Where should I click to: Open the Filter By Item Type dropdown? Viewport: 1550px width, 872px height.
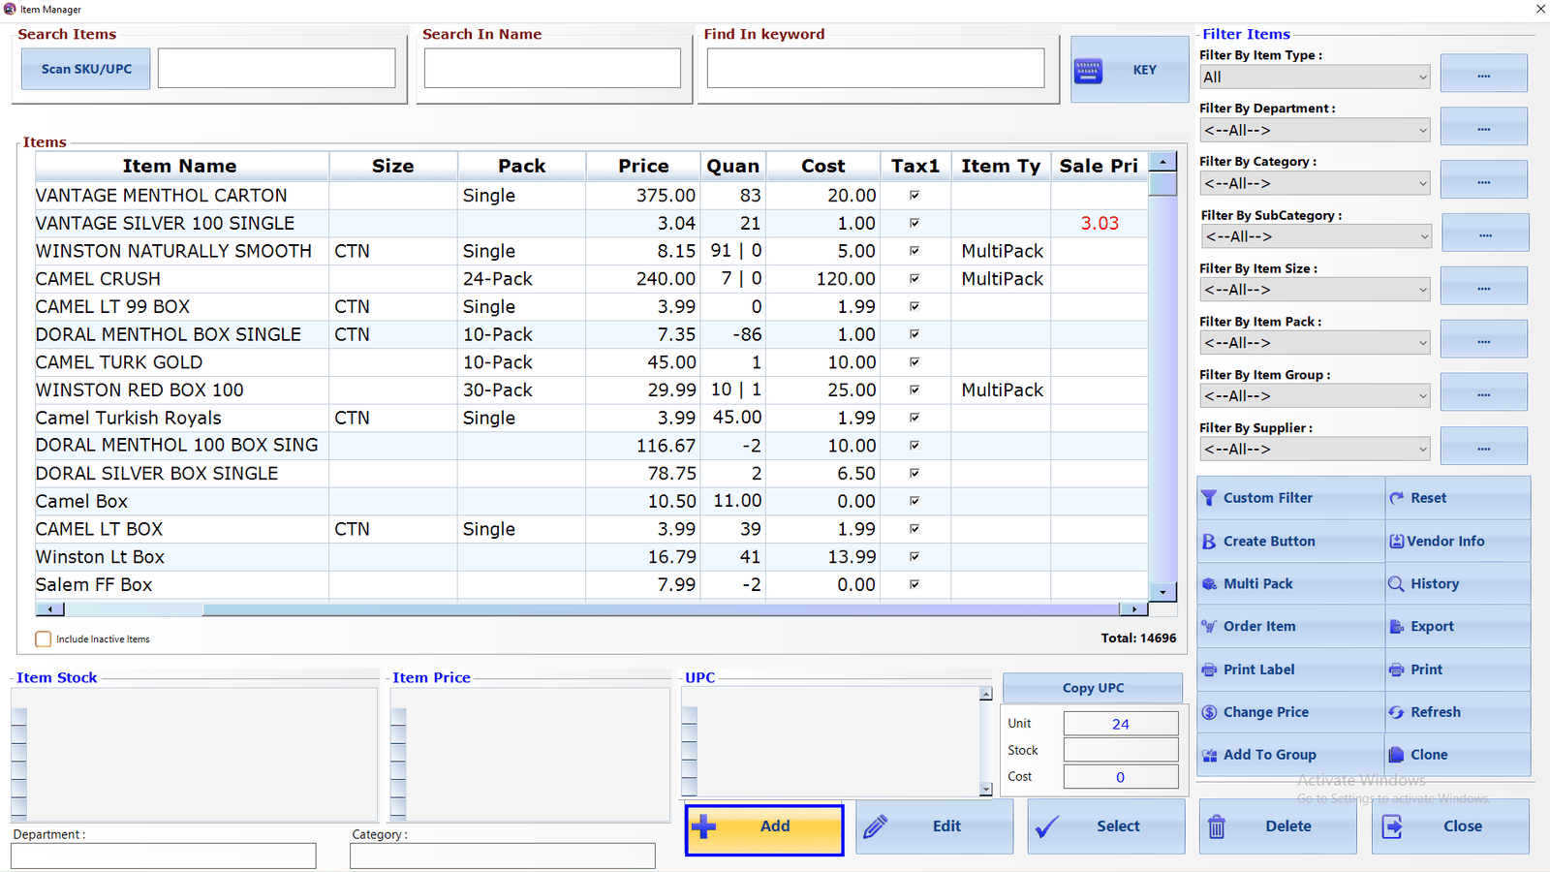(x=1315, y=78)
